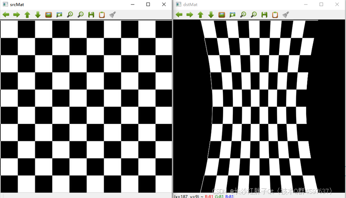Copy srcMat image to clipboard

[102, 15]
